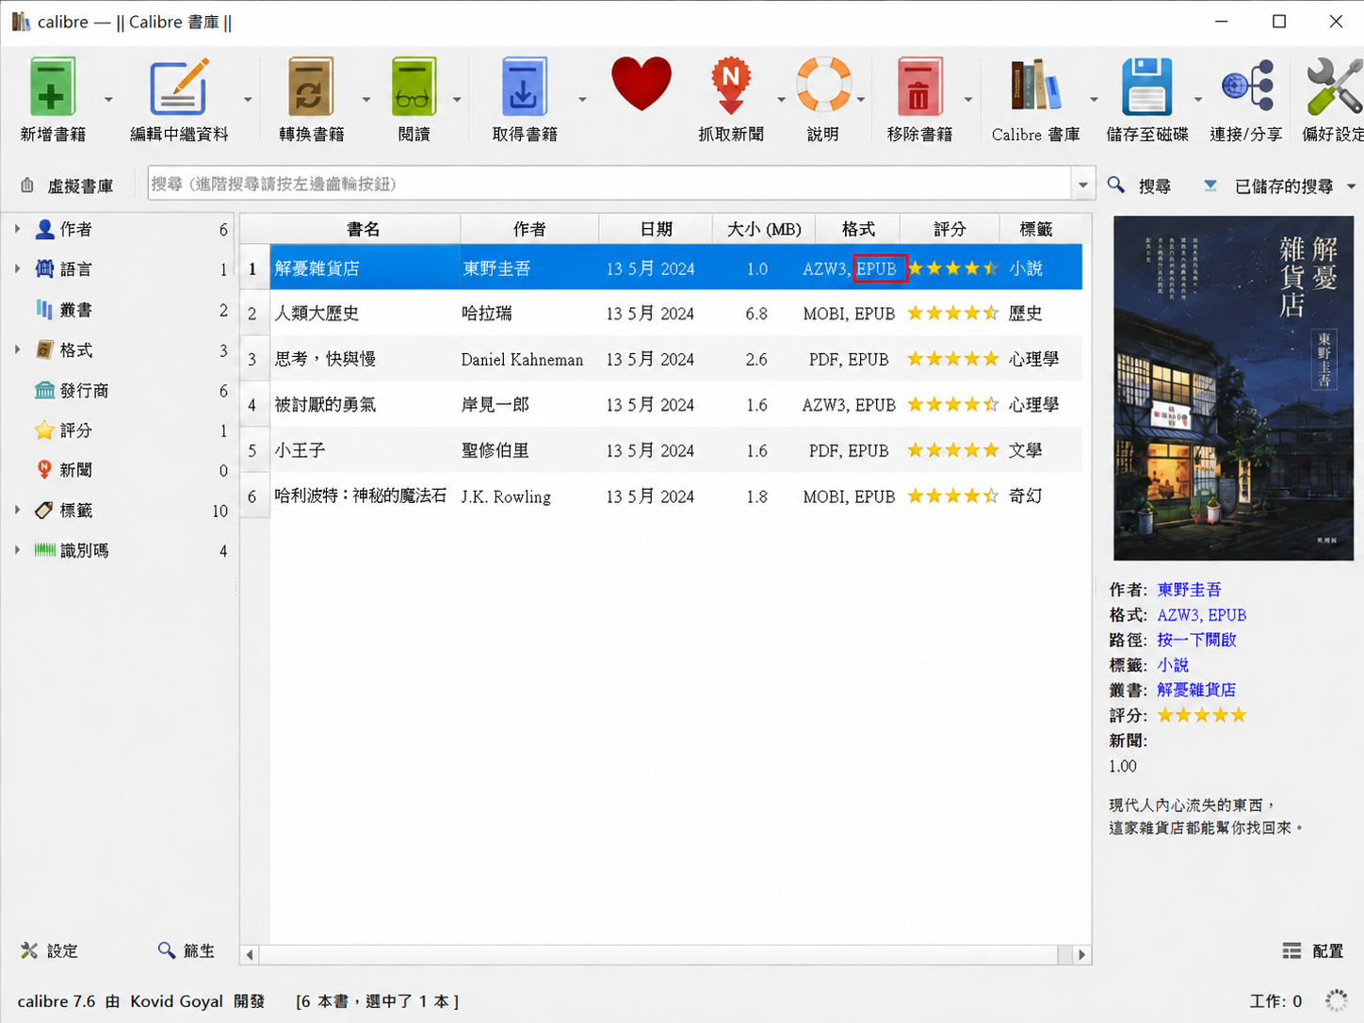1364x1023 pixels.
Task: Open dropdown arrow next to 儲存至磁碟
Action: click(x=1198, y=99)
